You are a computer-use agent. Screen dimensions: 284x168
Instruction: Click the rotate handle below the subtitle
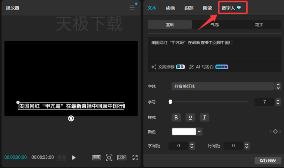(71, 118)
